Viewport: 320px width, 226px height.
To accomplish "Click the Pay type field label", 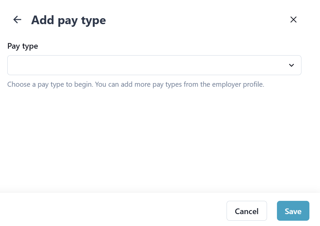I will click(x=23, y=46).
